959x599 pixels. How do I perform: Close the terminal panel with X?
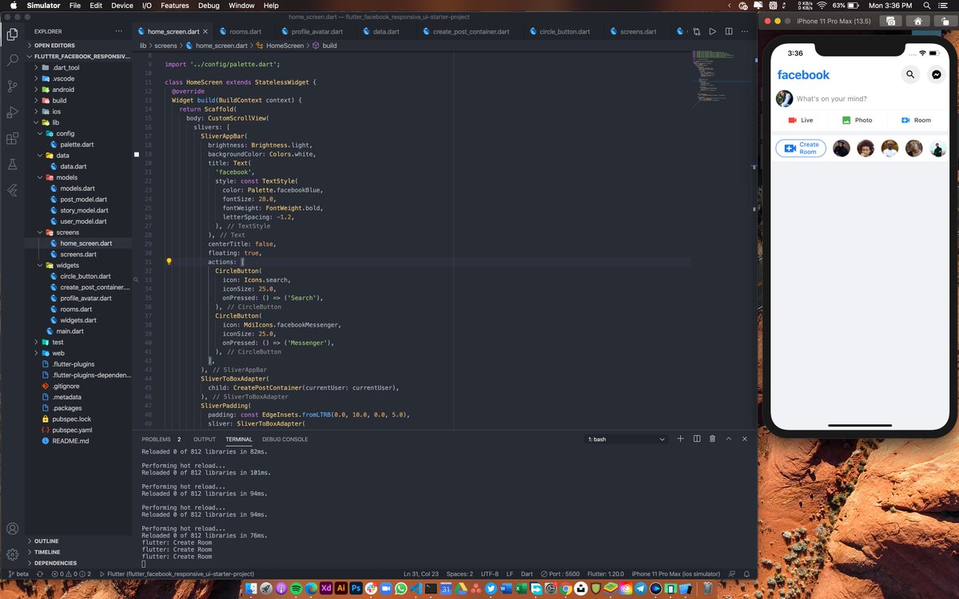click(745, 438)
